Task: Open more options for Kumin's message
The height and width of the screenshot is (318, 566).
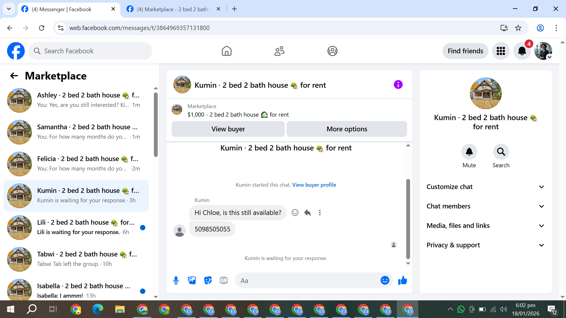Action: click(320, 213)
